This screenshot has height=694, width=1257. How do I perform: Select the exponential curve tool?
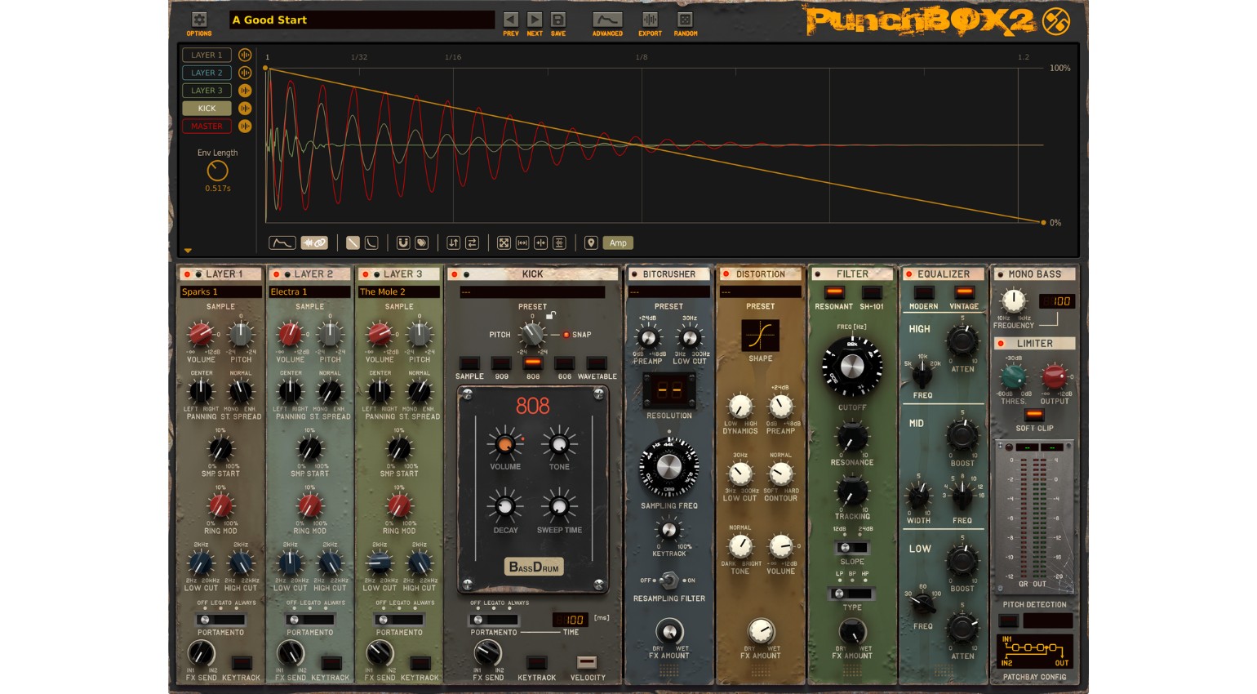pos(371,242)
